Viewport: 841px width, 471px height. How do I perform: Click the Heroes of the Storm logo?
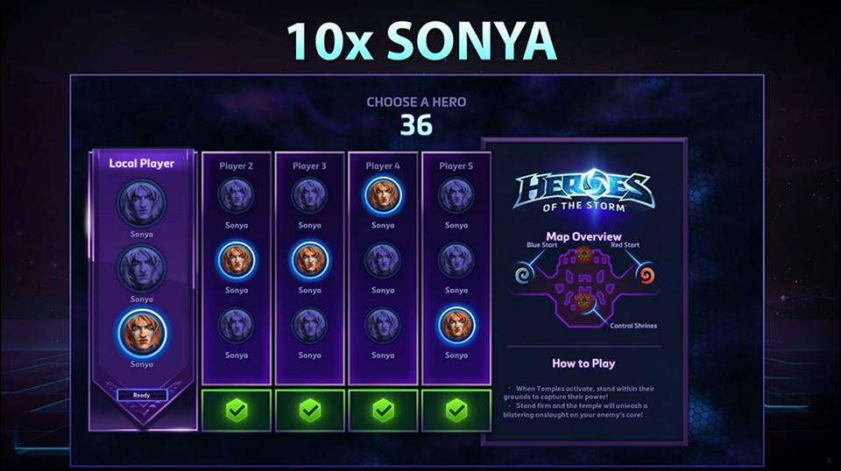pos(584,190)
